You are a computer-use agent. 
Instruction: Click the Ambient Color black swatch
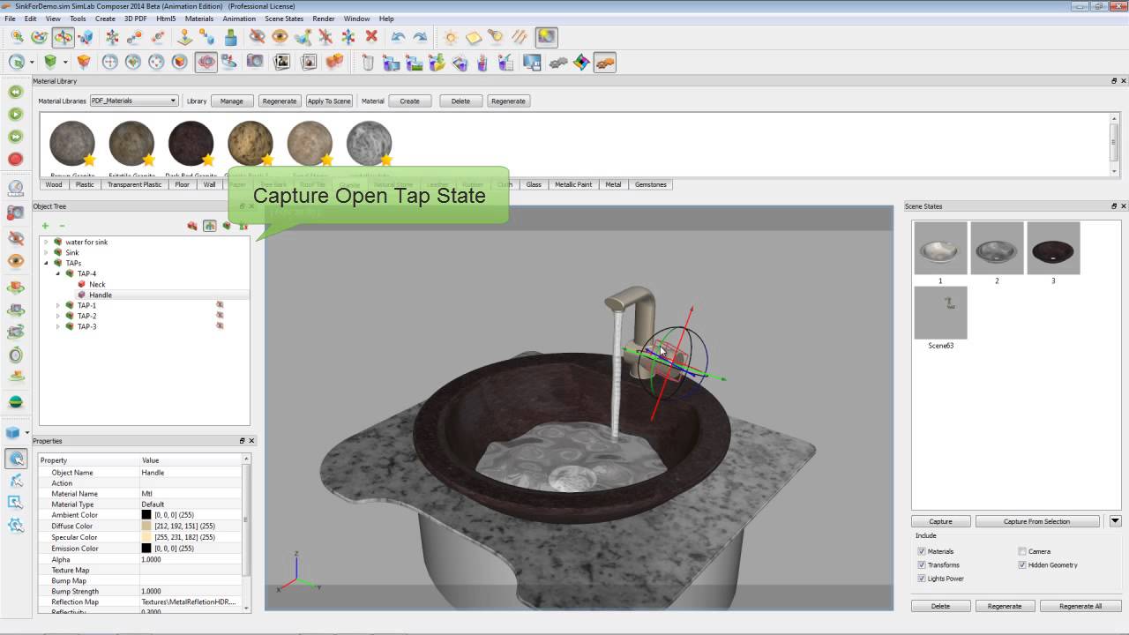pyautogui.click(x=146, y=515)
